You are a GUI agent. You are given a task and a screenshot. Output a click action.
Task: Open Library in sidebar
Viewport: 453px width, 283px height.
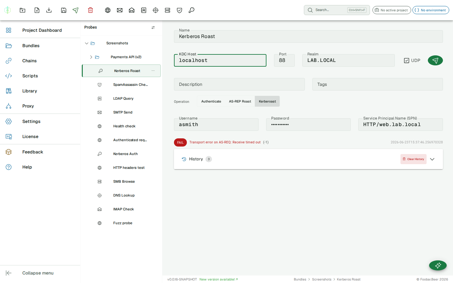coord(40,91)
